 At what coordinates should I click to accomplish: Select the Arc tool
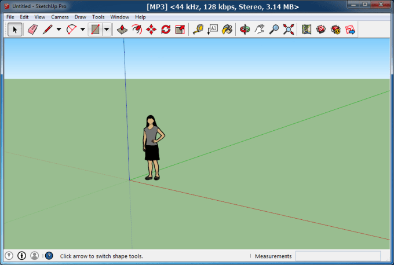click(71, 30)
